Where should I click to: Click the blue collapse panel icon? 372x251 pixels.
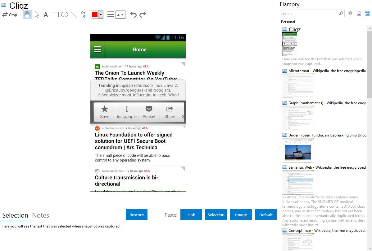click(367, 13)
